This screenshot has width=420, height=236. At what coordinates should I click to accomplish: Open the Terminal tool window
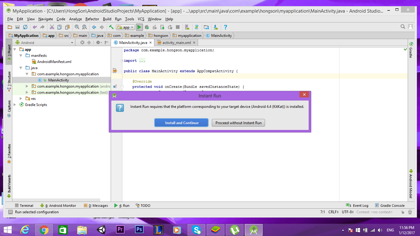point(24,206)
